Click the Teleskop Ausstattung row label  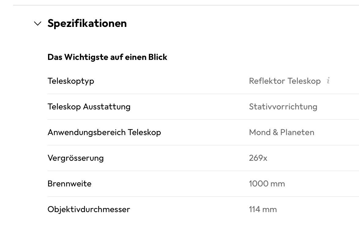(89, 107)
